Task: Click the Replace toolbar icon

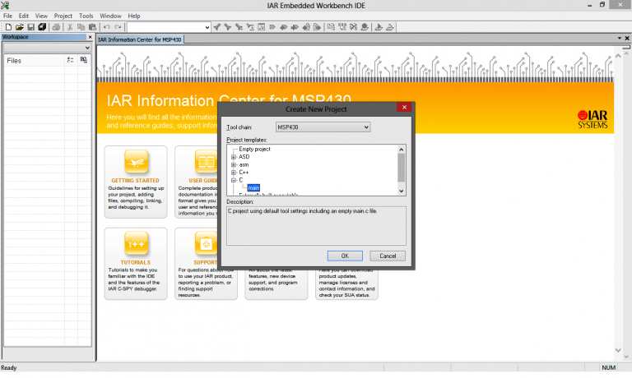Action: (250, 27)
